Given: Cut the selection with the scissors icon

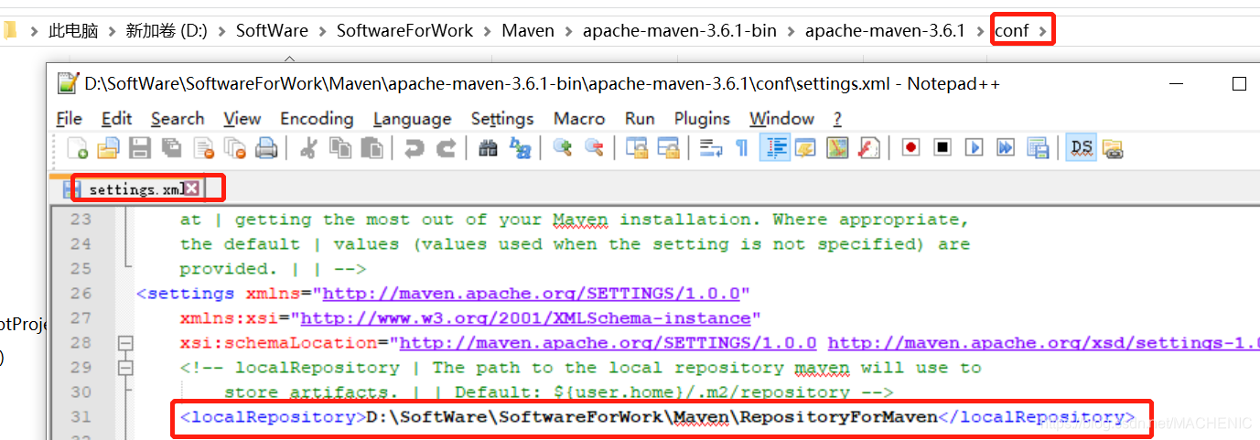Looking at the screenshot, I should (308, 148).
